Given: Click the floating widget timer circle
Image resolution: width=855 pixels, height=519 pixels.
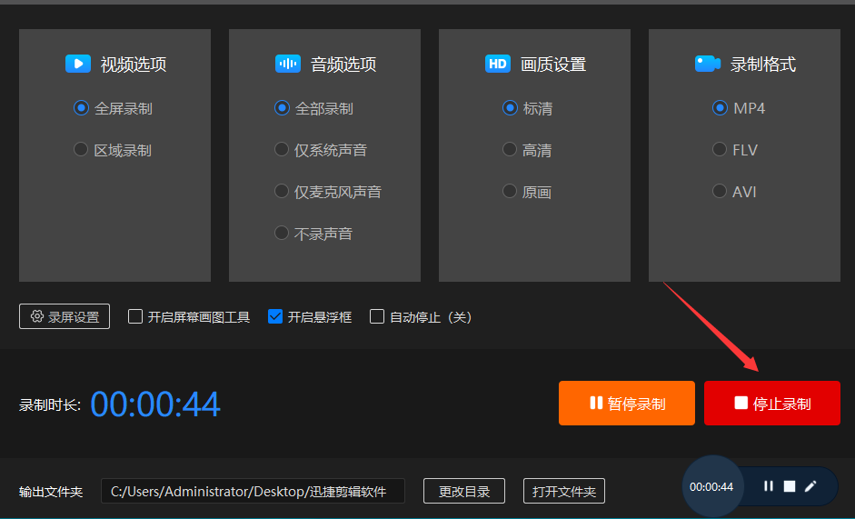Looking at the screenshot, I should 711,487.
